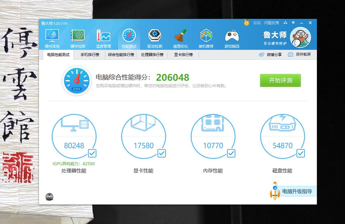Open the 驱动检测 driver detection section

tap(155, 39)
